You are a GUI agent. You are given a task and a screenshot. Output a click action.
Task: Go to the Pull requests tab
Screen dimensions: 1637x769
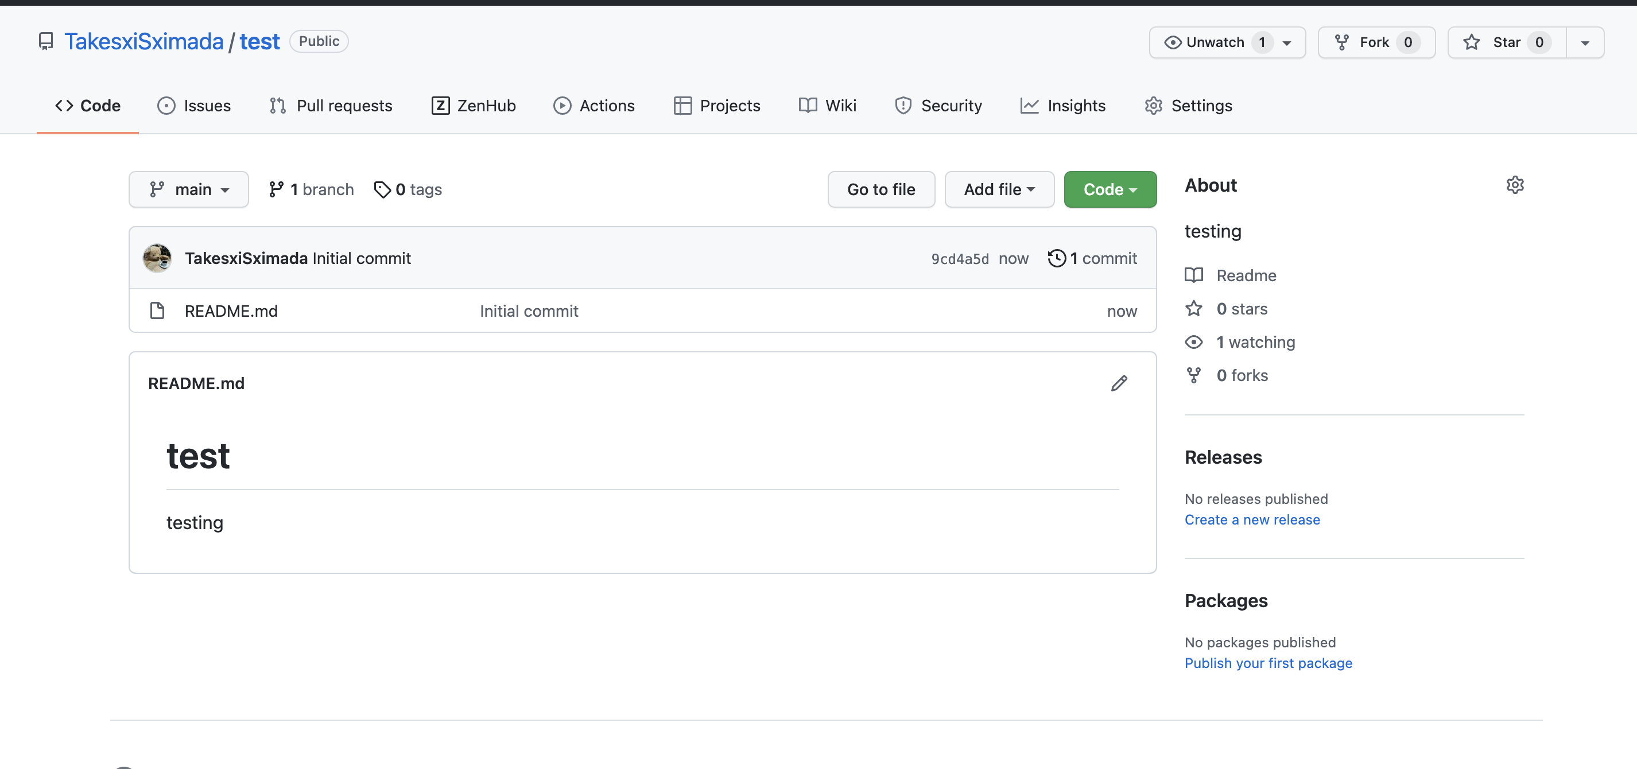coord(331,106)
